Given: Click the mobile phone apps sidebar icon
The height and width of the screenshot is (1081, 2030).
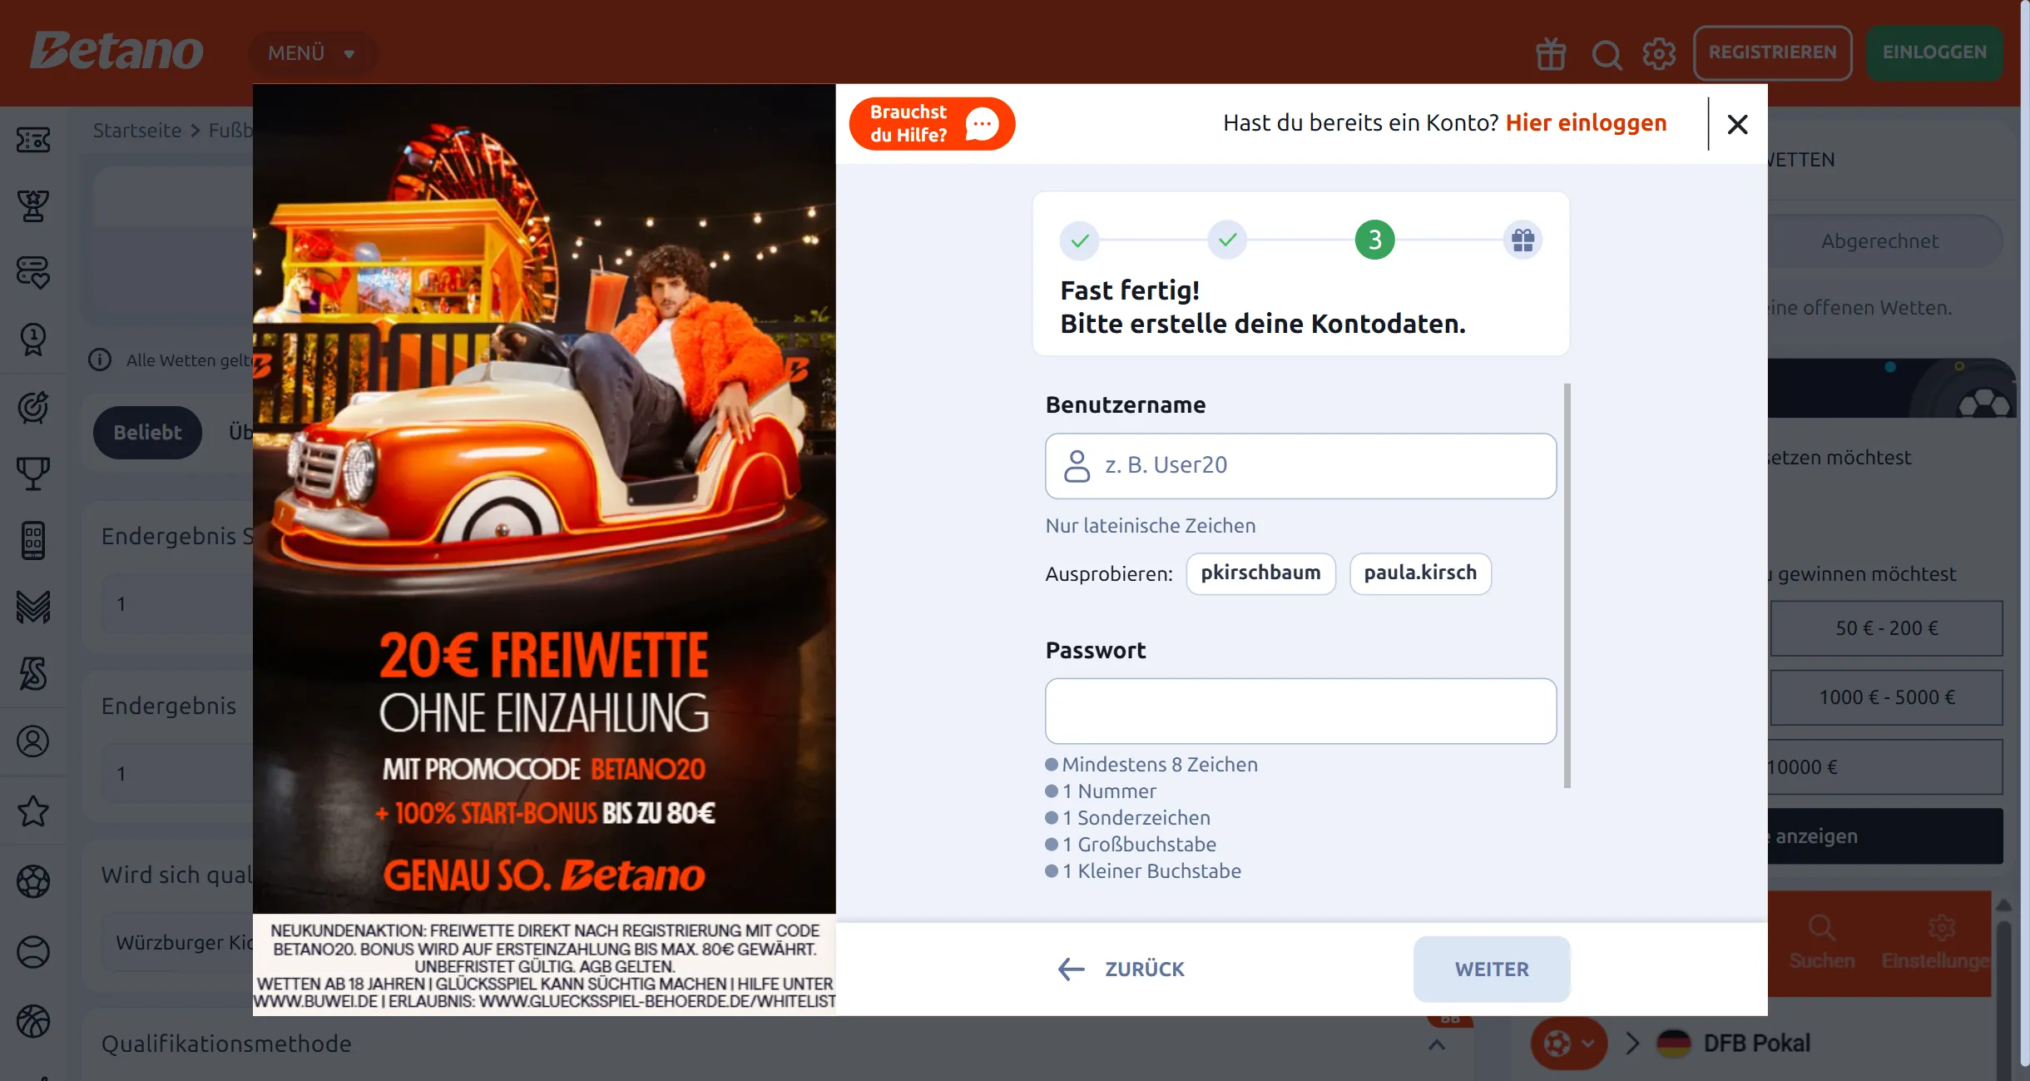Looking at the screenshot, I should [33, 541].
